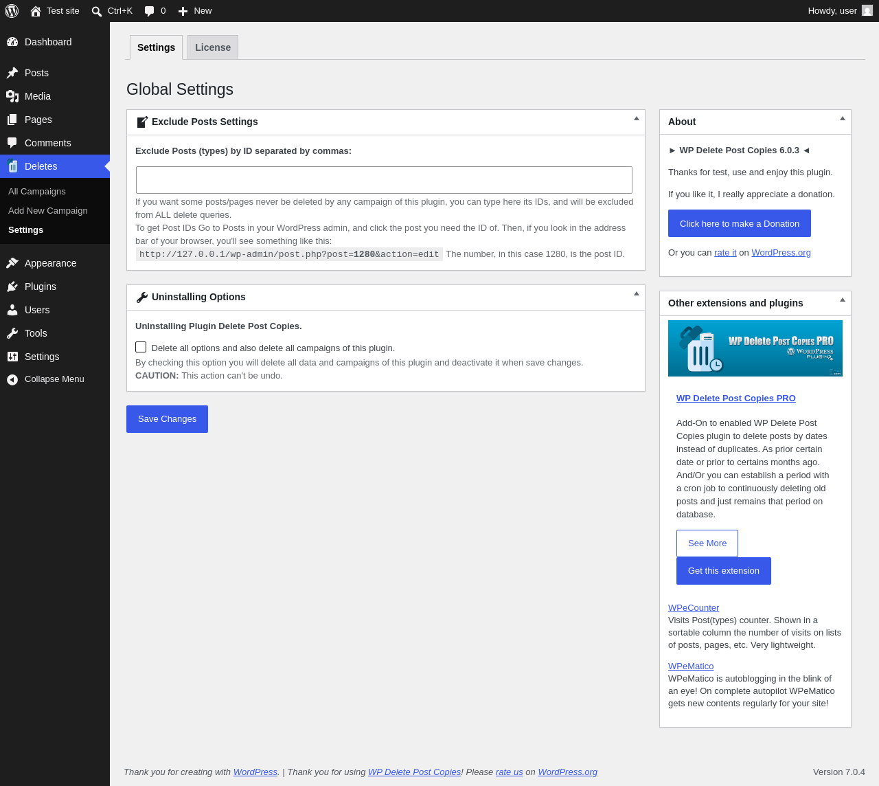Click the Comments icon in sidebar
Viewport: 879px width, 786px height.
pyautogui.click(x=12, y=143)
